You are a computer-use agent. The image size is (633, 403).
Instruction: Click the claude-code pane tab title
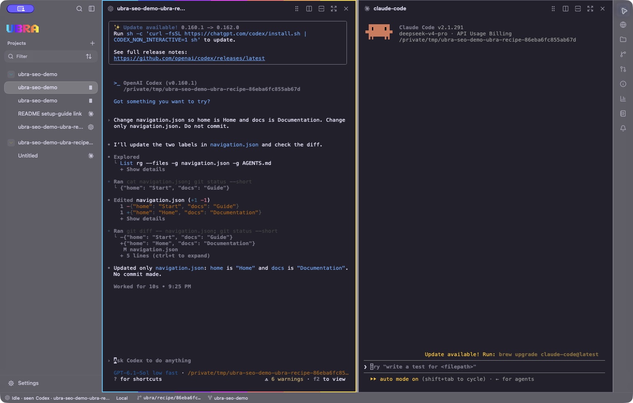[390, 9]
